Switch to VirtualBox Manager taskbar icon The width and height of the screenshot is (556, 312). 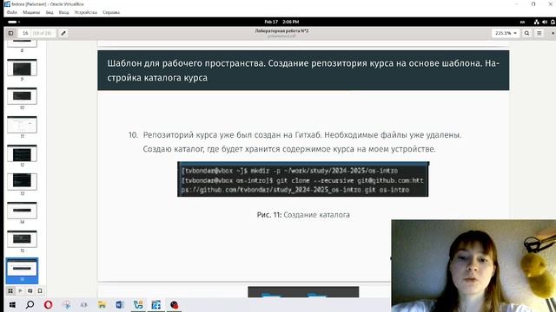coord(138,304)
